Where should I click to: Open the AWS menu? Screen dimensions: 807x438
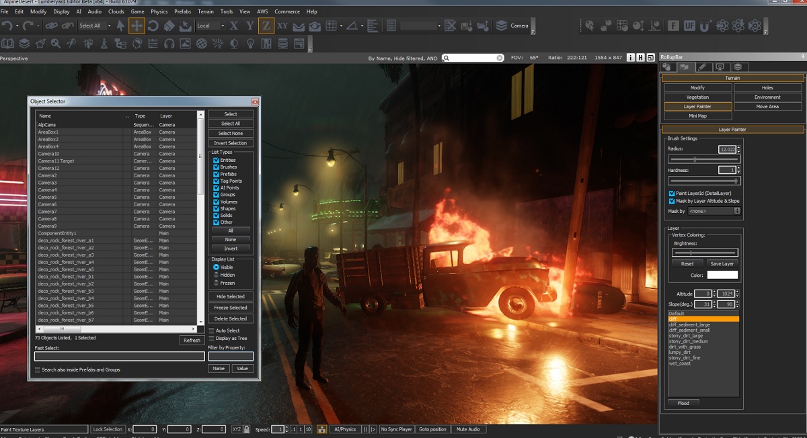point(262,11)
